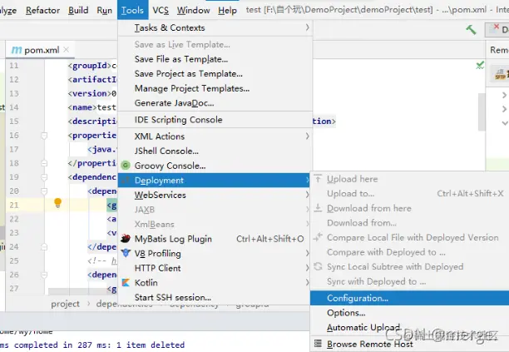Click the <version> tag on line 13
This screenshot has height=352, width=509.
point(90,93)
